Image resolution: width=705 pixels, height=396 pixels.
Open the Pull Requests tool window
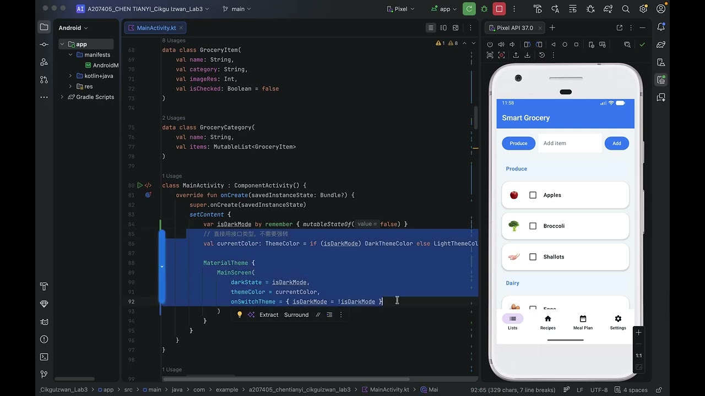(44, 80)
